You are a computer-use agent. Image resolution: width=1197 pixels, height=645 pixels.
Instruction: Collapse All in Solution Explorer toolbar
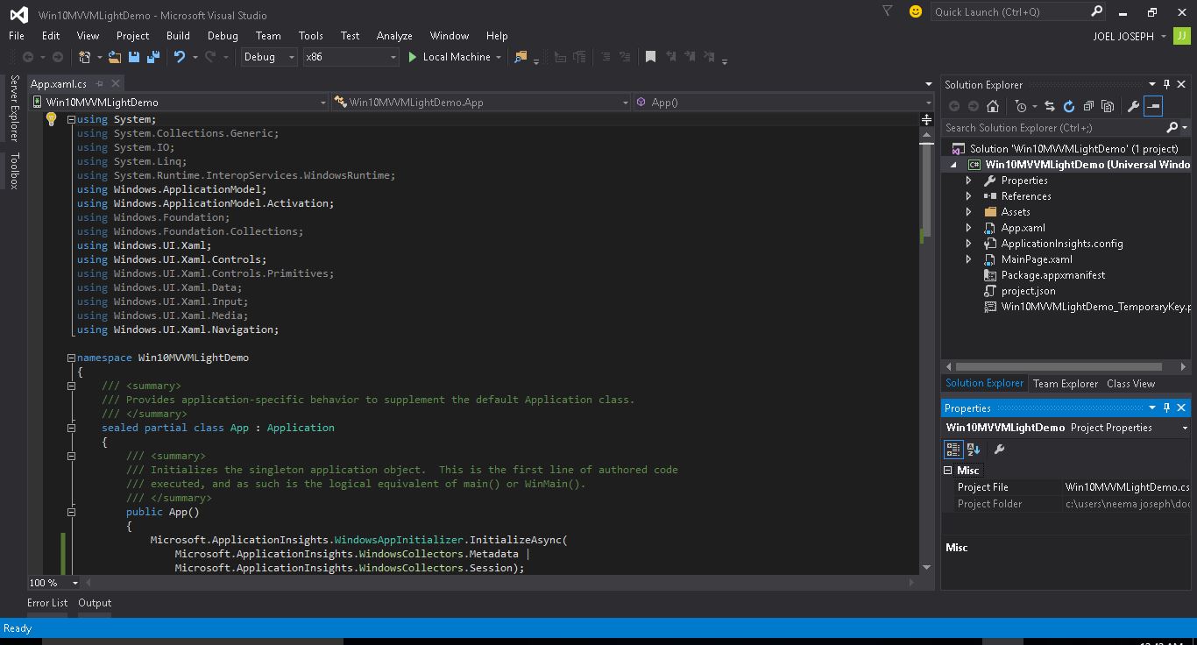pyautogui.click(x=1088, y=106)
